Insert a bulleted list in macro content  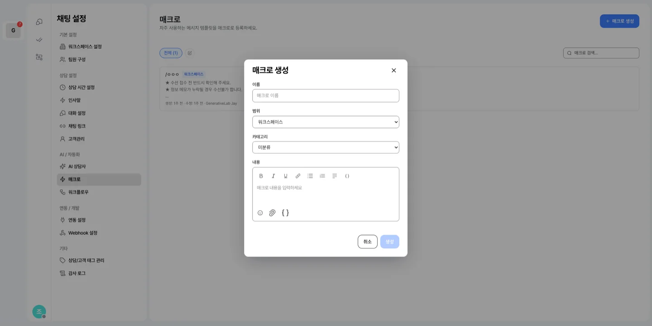tap(310, 176)
